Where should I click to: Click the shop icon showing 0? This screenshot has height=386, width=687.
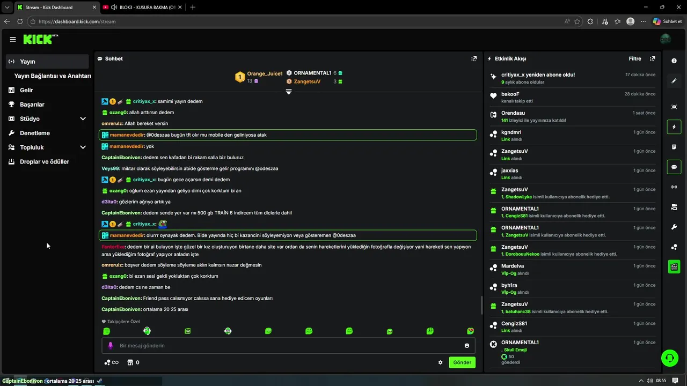coord(133,362)
